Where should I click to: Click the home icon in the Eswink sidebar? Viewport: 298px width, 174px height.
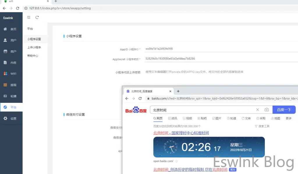click(5, 29)
